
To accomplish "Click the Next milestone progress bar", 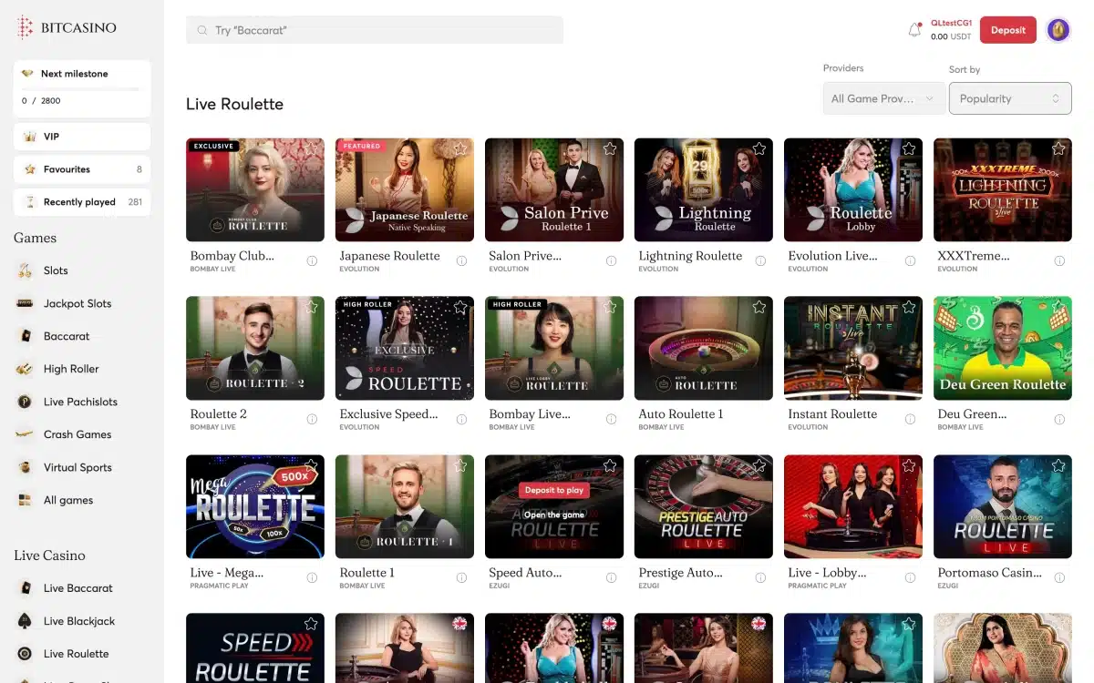I will [82, 89].
